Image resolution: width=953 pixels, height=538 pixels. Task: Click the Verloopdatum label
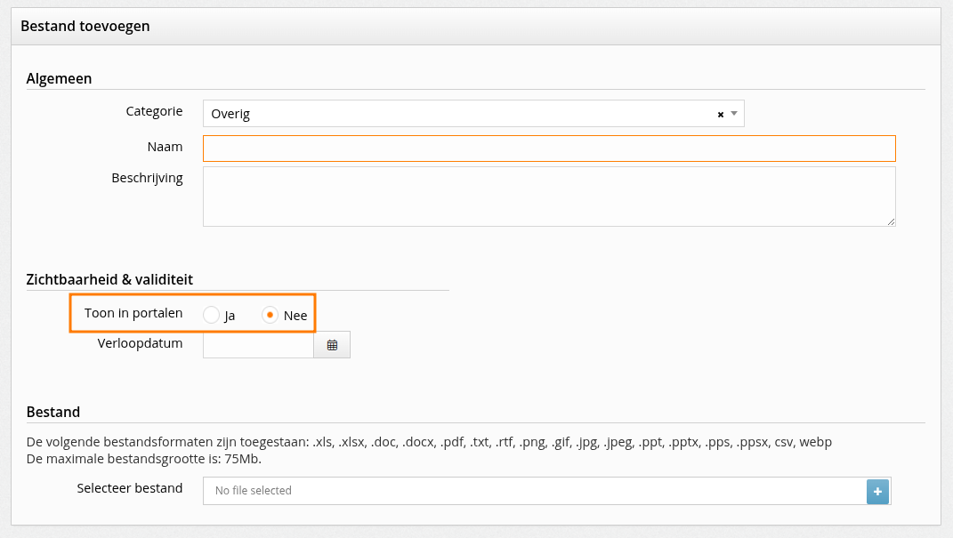[140, 343]
